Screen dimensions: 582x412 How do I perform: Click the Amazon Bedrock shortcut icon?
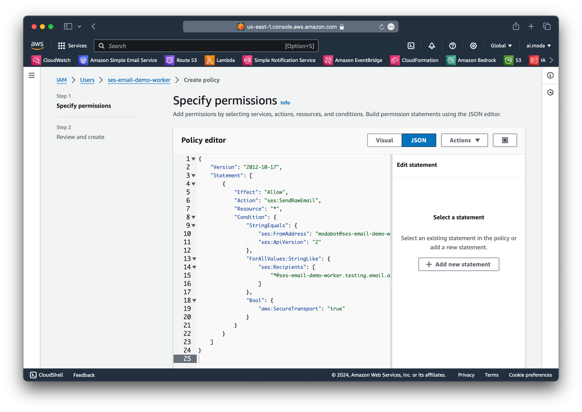tap(451, 60)
